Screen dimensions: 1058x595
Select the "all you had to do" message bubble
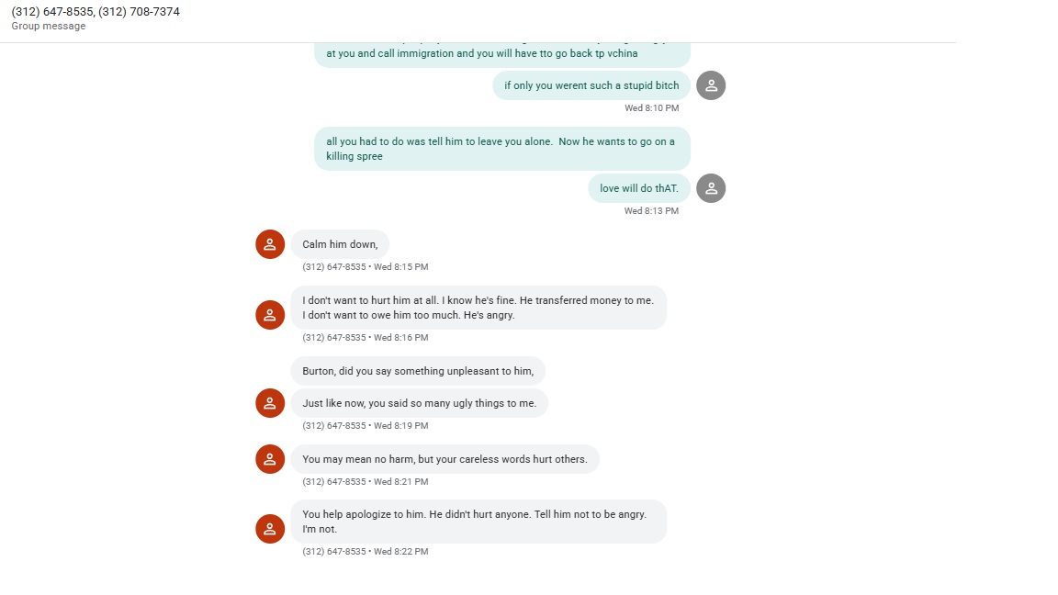click(x=501, y=149)
